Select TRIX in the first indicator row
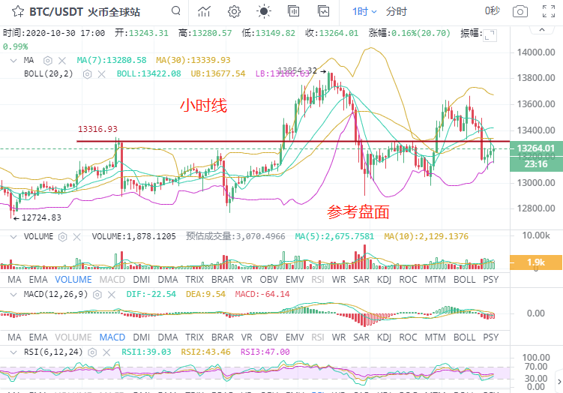This screenshot has height=393, width=563. click(194, 280)
